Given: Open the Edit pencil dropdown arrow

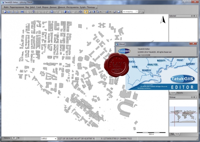Looking at the screenshot, I should (110, 12).
